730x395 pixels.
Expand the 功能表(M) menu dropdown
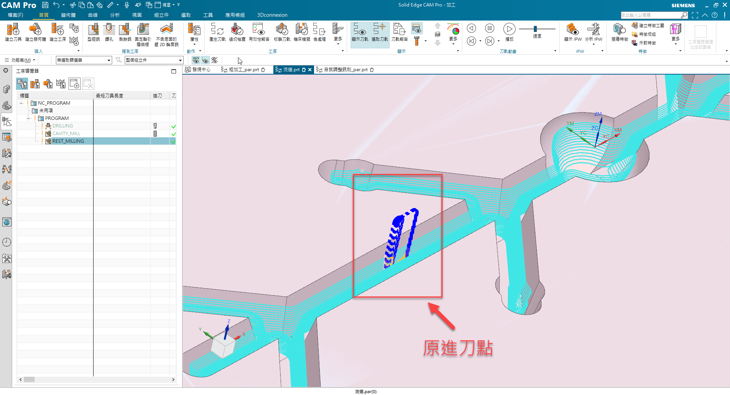coord(20,60)
